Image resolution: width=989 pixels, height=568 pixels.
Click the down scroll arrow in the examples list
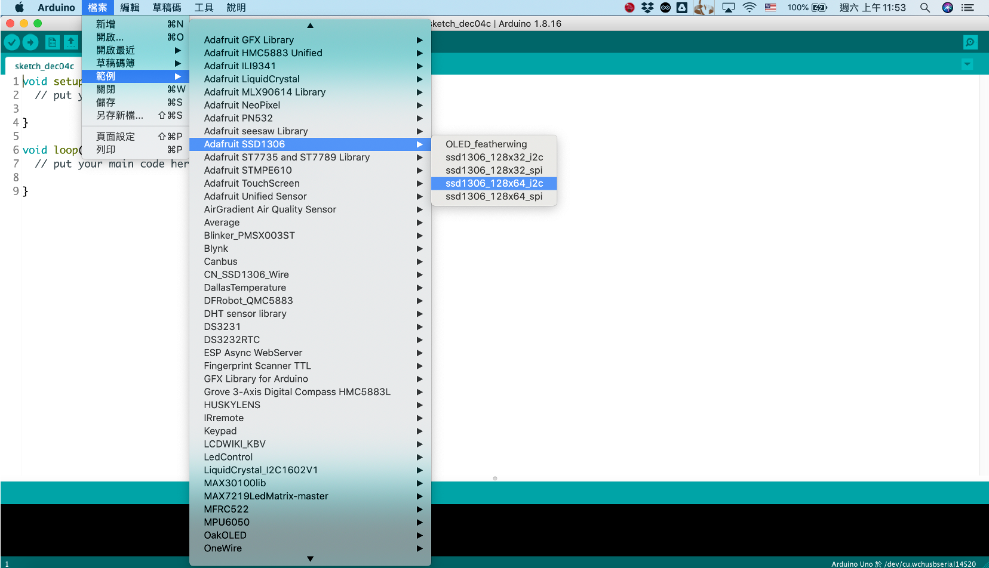(309, 558)
